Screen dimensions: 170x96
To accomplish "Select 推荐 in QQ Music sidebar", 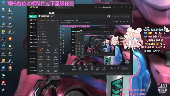I will (33, 16).
